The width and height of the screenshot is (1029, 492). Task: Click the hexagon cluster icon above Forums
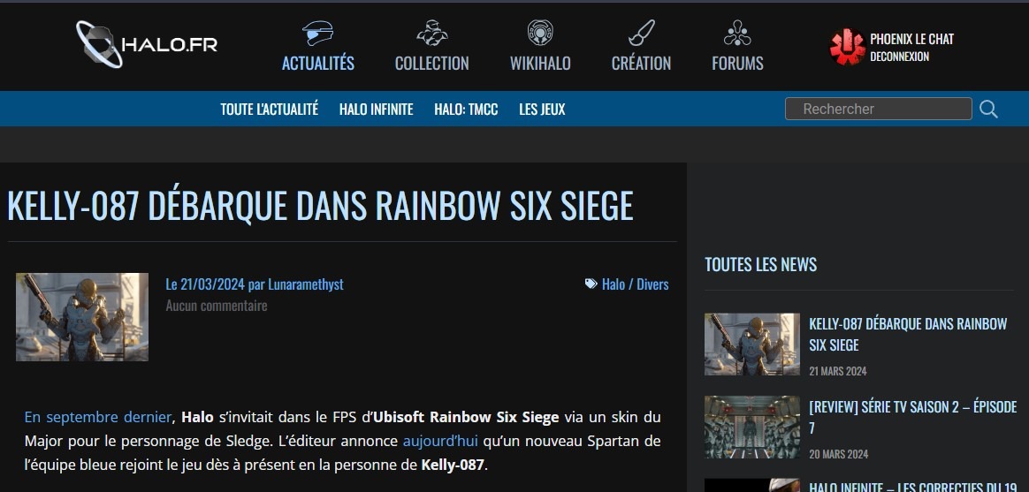click(737, 33)
